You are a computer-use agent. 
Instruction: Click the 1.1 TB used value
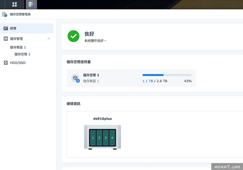[148, 81]
